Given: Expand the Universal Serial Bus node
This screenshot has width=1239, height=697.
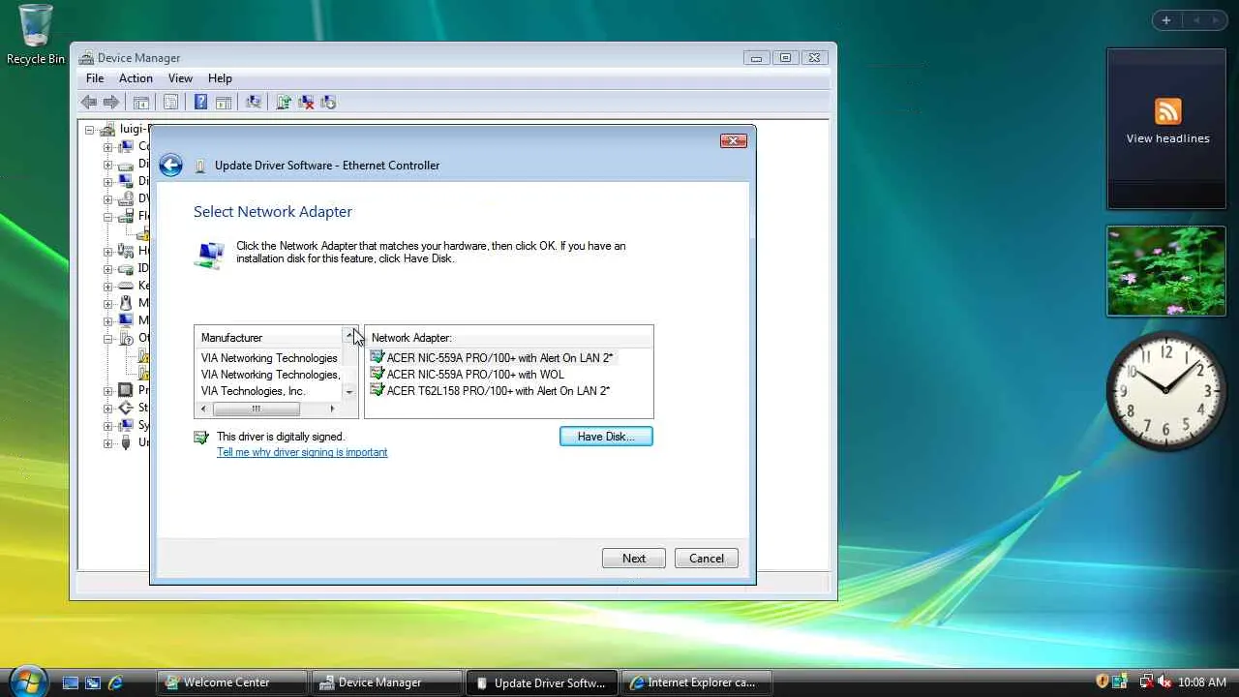Looking at the screenshot, I should [x=108, y=442].
